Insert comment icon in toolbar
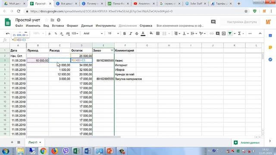The image size is (276, 155). click(x=217, y=34)
